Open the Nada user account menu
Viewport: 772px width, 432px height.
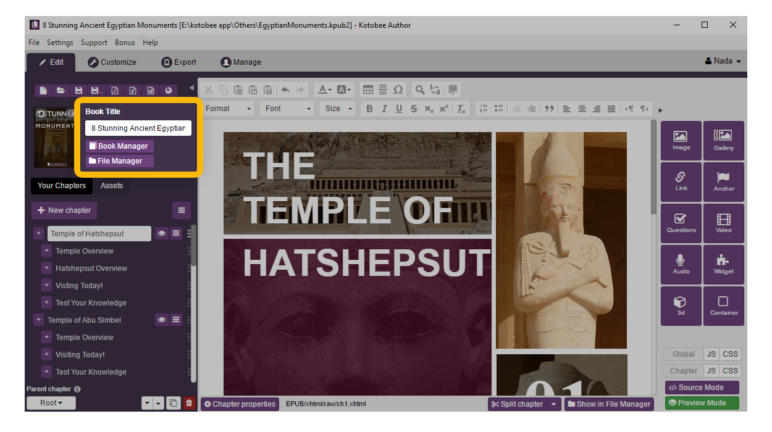tap(723, 61)
